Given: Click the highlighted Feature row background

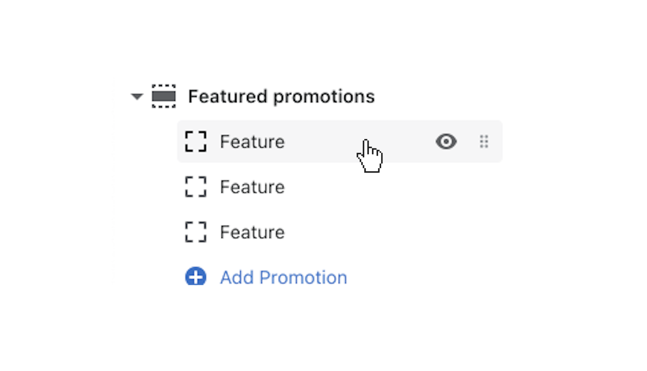Looking at the screenshot, I should coord(313,142).
